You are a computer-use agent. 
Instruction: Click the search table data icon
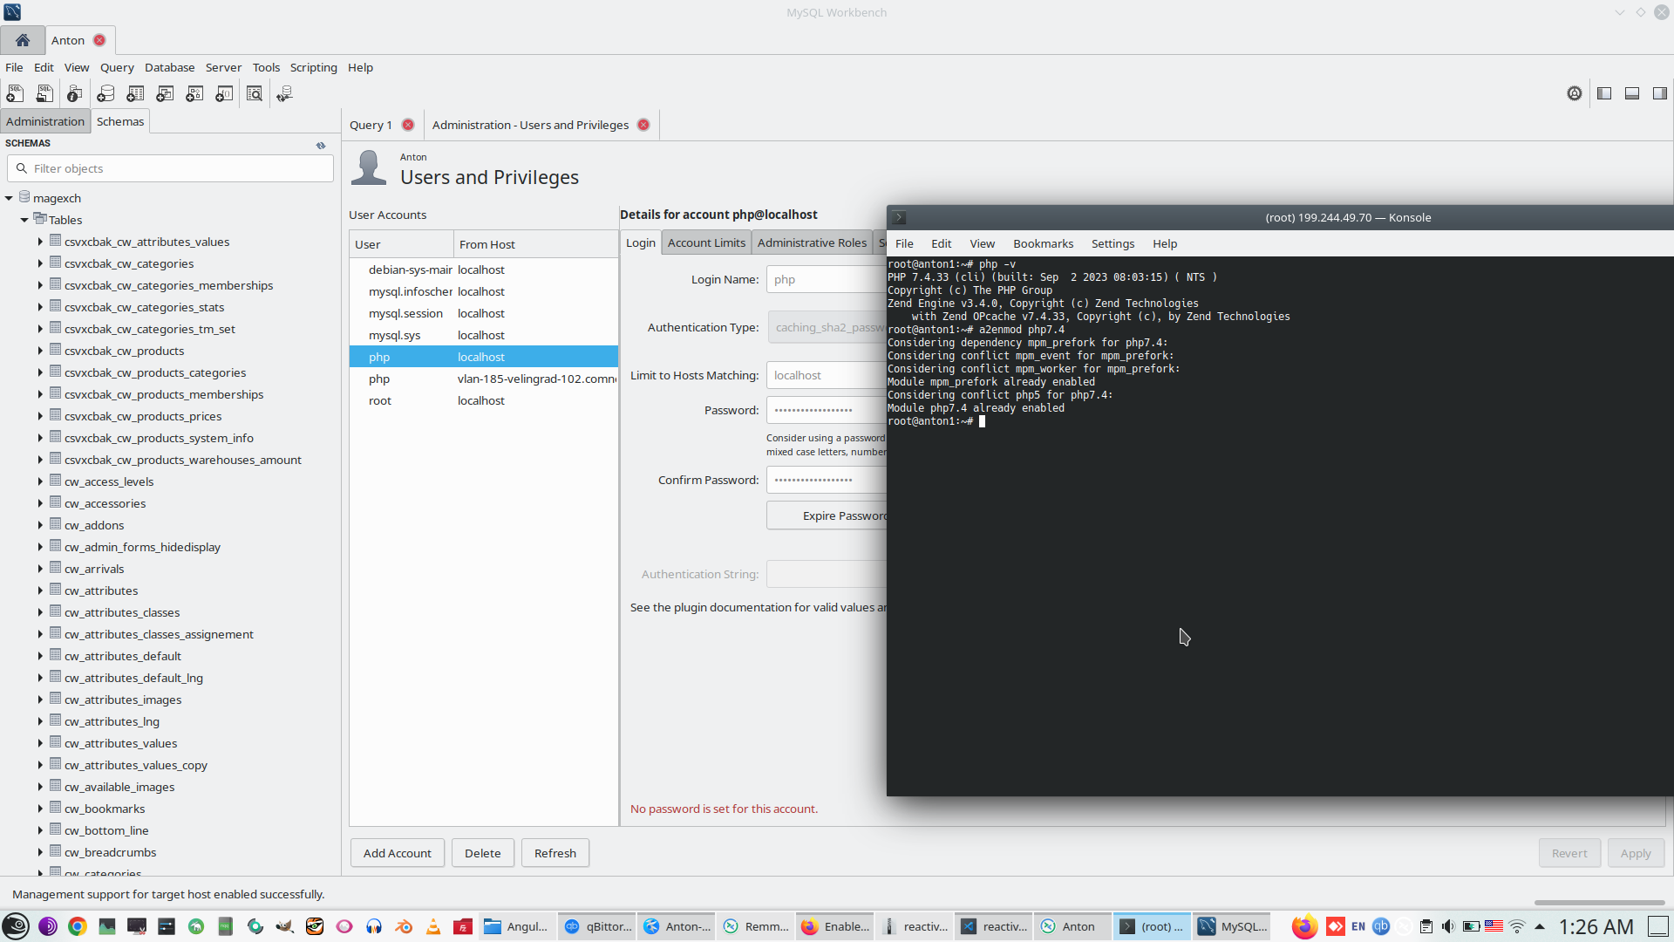point(255,93)
